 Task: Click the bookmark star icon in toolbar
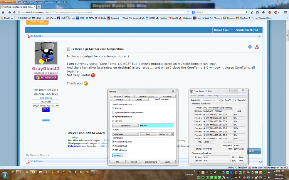click(252, 12)
